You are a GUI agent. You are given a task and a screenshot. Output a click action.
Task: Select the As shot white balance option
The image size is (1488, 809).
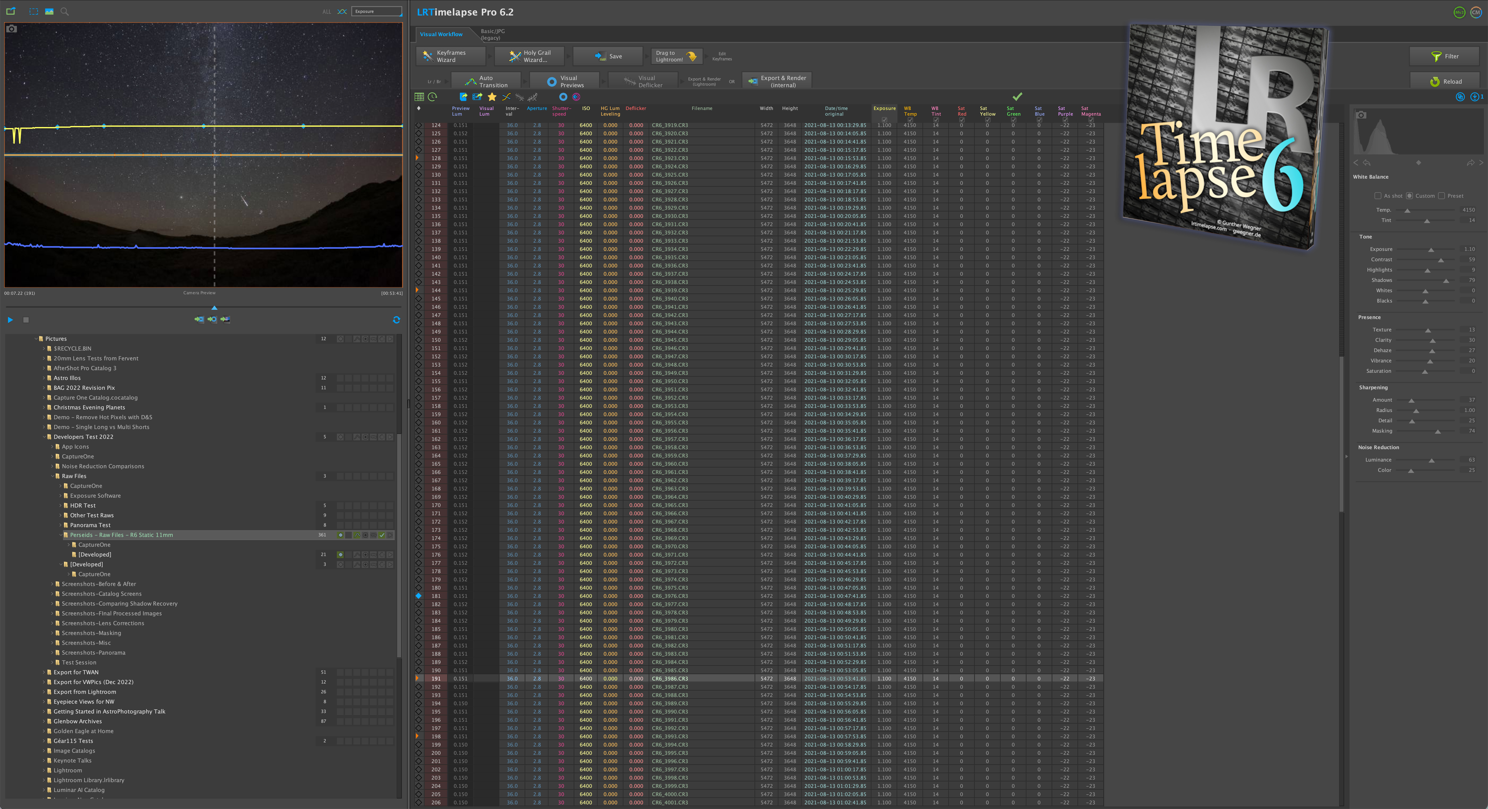tap(1378, 196)
